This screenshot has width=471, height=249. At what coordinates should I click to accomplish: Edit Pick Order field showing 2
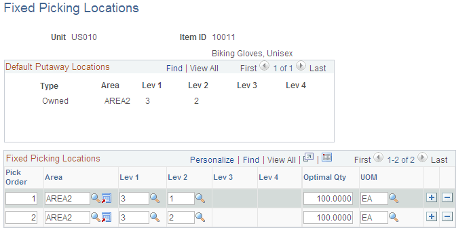tap(21, 218)
